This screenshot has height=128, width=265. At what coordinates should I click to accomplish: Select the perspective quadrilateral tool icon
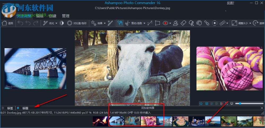[x=157, y=23]
